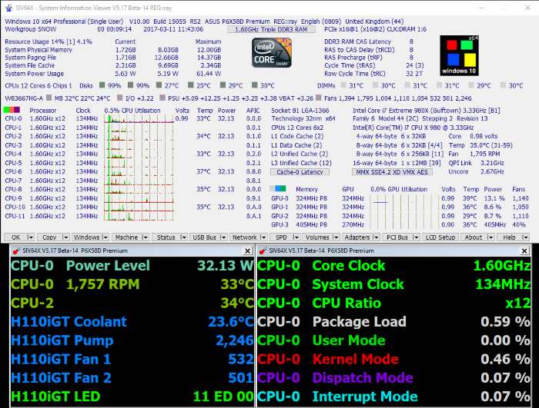Viewport: 539px width, 408px height.
Task: Click the MB temperature indicator square
Action: pyautogui.click(x=49, y=98)
